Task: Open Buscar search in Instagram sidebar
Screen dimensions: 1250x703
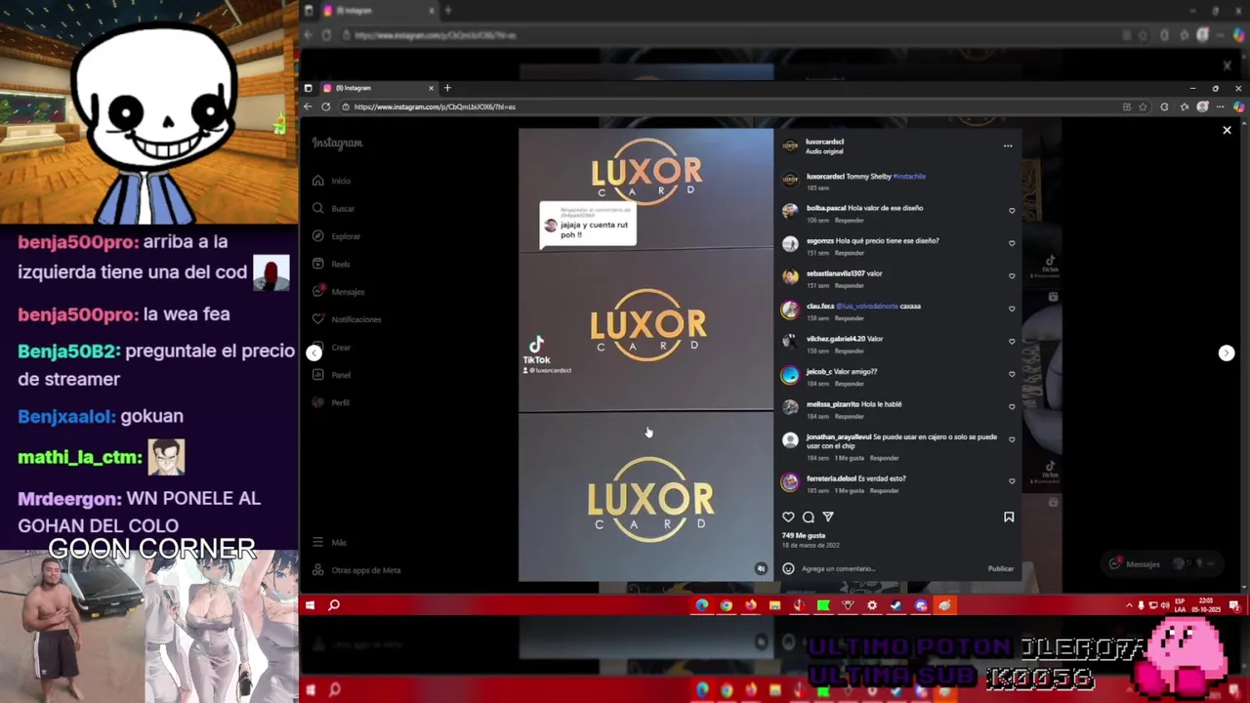Action: click(318, 208)
